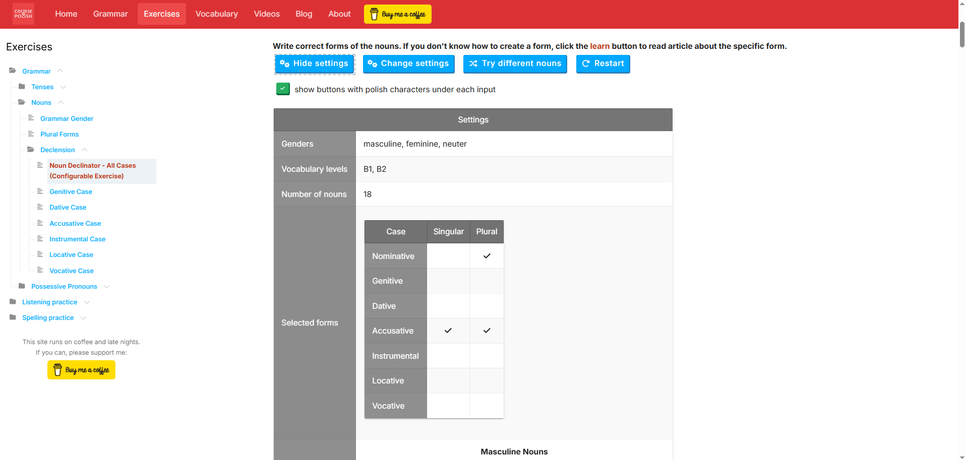Click the Restart button
965x460 pixels.
pyautogui.click(x=602, y=63)
